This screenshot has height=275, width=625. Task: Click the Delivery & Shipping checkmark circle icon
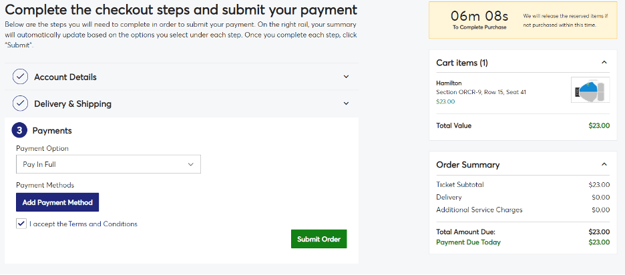pos(20,103)
